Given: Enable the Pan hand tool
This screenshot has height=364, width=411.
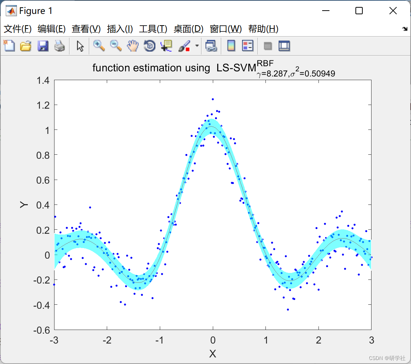Looking at the screenshot, I should tap(133, 46).
